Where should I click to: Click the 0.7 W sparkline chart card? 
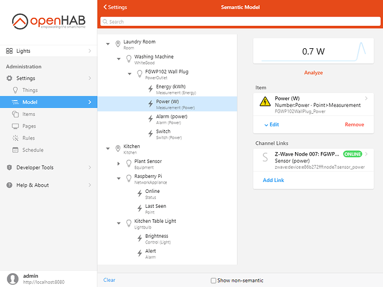[x=313, y=51]
